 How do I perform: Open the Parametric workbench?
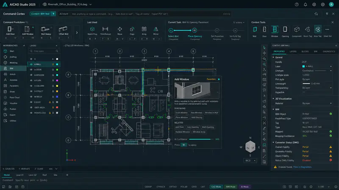[14, 86]
